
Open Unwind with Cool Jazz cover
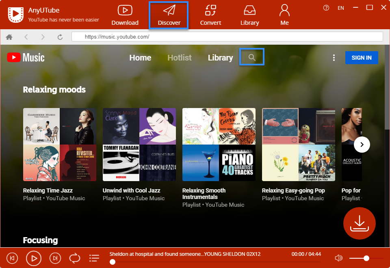point(139,145)
